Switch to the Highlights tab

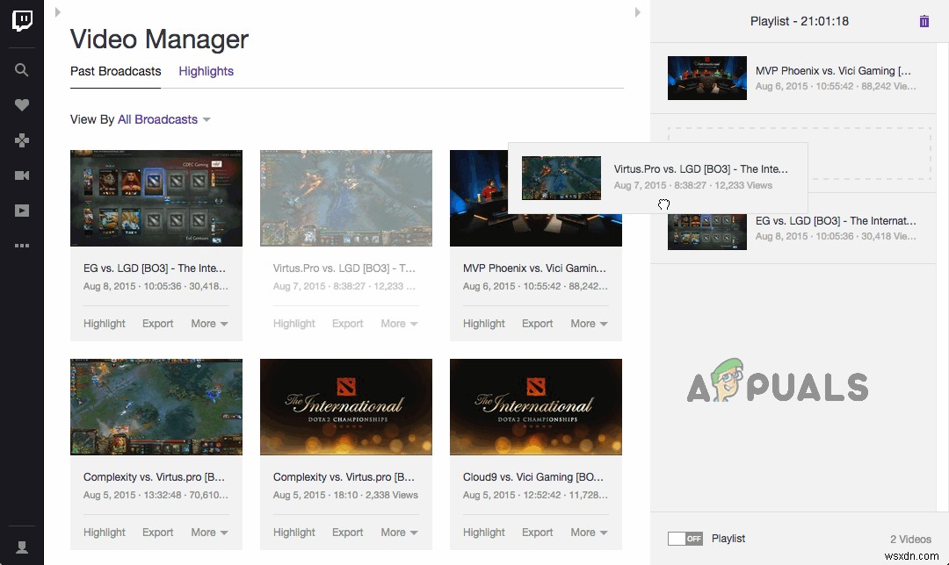tap(206, 71)
